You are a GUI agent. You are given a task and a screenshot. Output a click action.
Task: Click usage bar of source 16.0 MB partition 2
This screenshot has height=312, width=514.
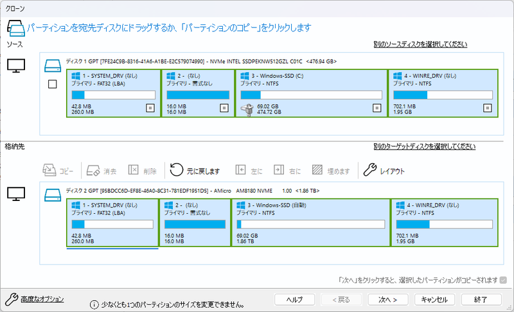pyautogui.click(x=198, y=95)
